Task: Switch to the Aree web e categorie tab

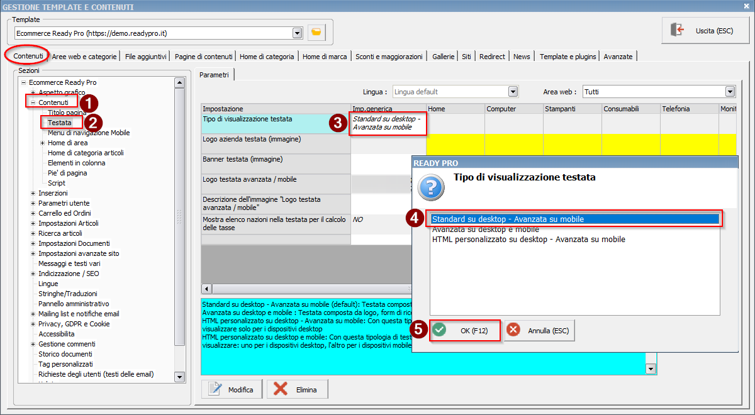Action: click(x=84, y=57)
